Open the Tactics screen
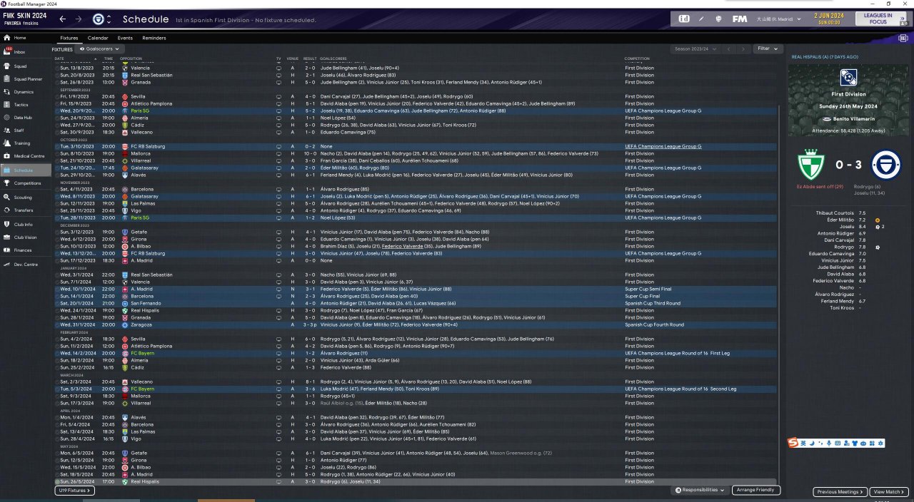The height and width of the screenshot is (502, 914). coord(26,105)
